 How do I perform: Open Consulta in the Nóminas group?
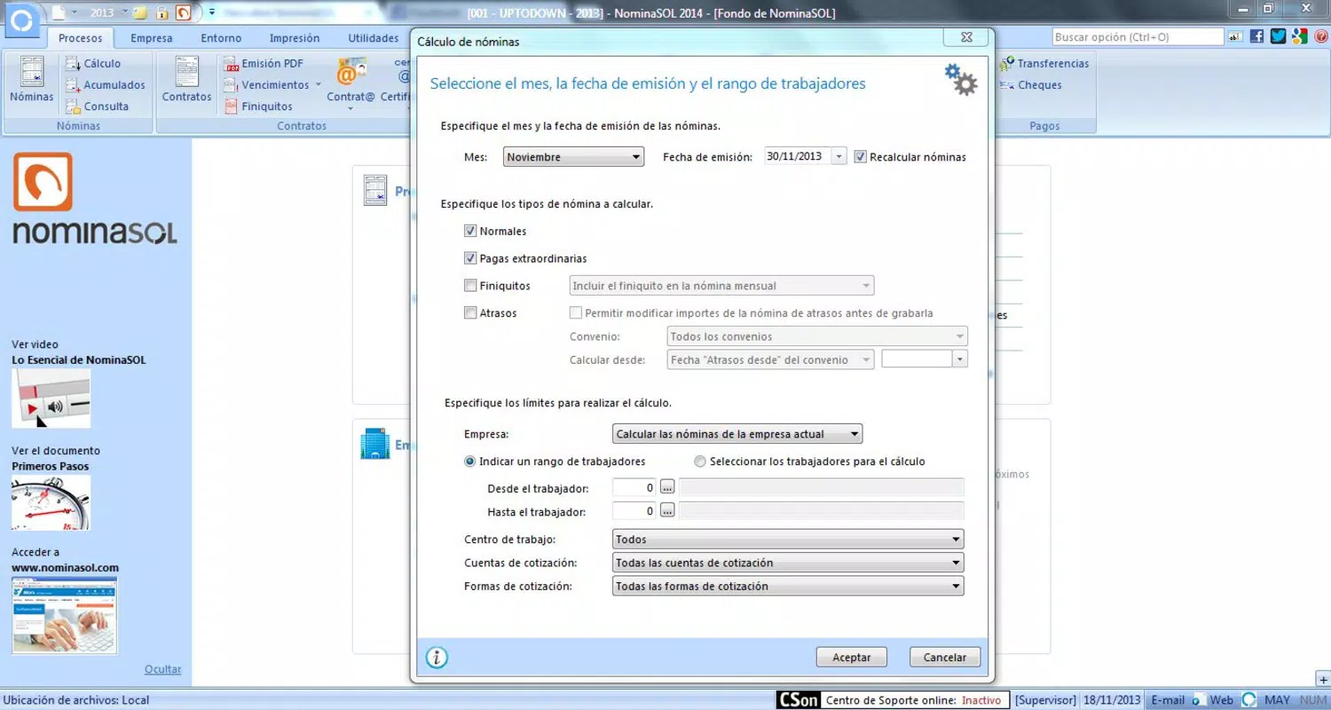click(x=97, y=106)
